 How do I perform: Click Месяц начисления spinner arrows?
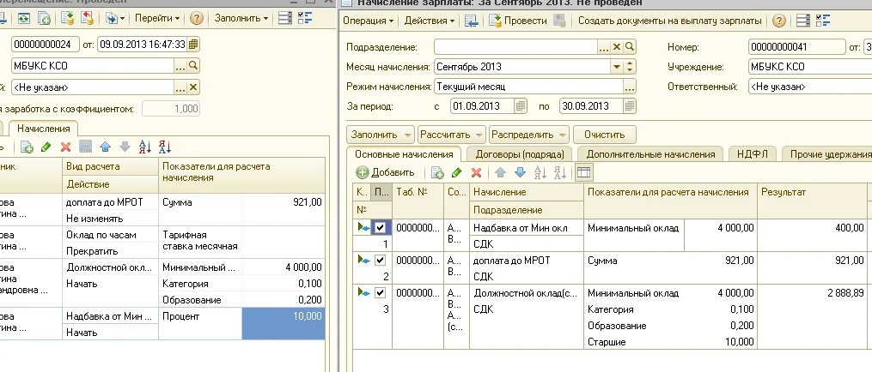630,67
